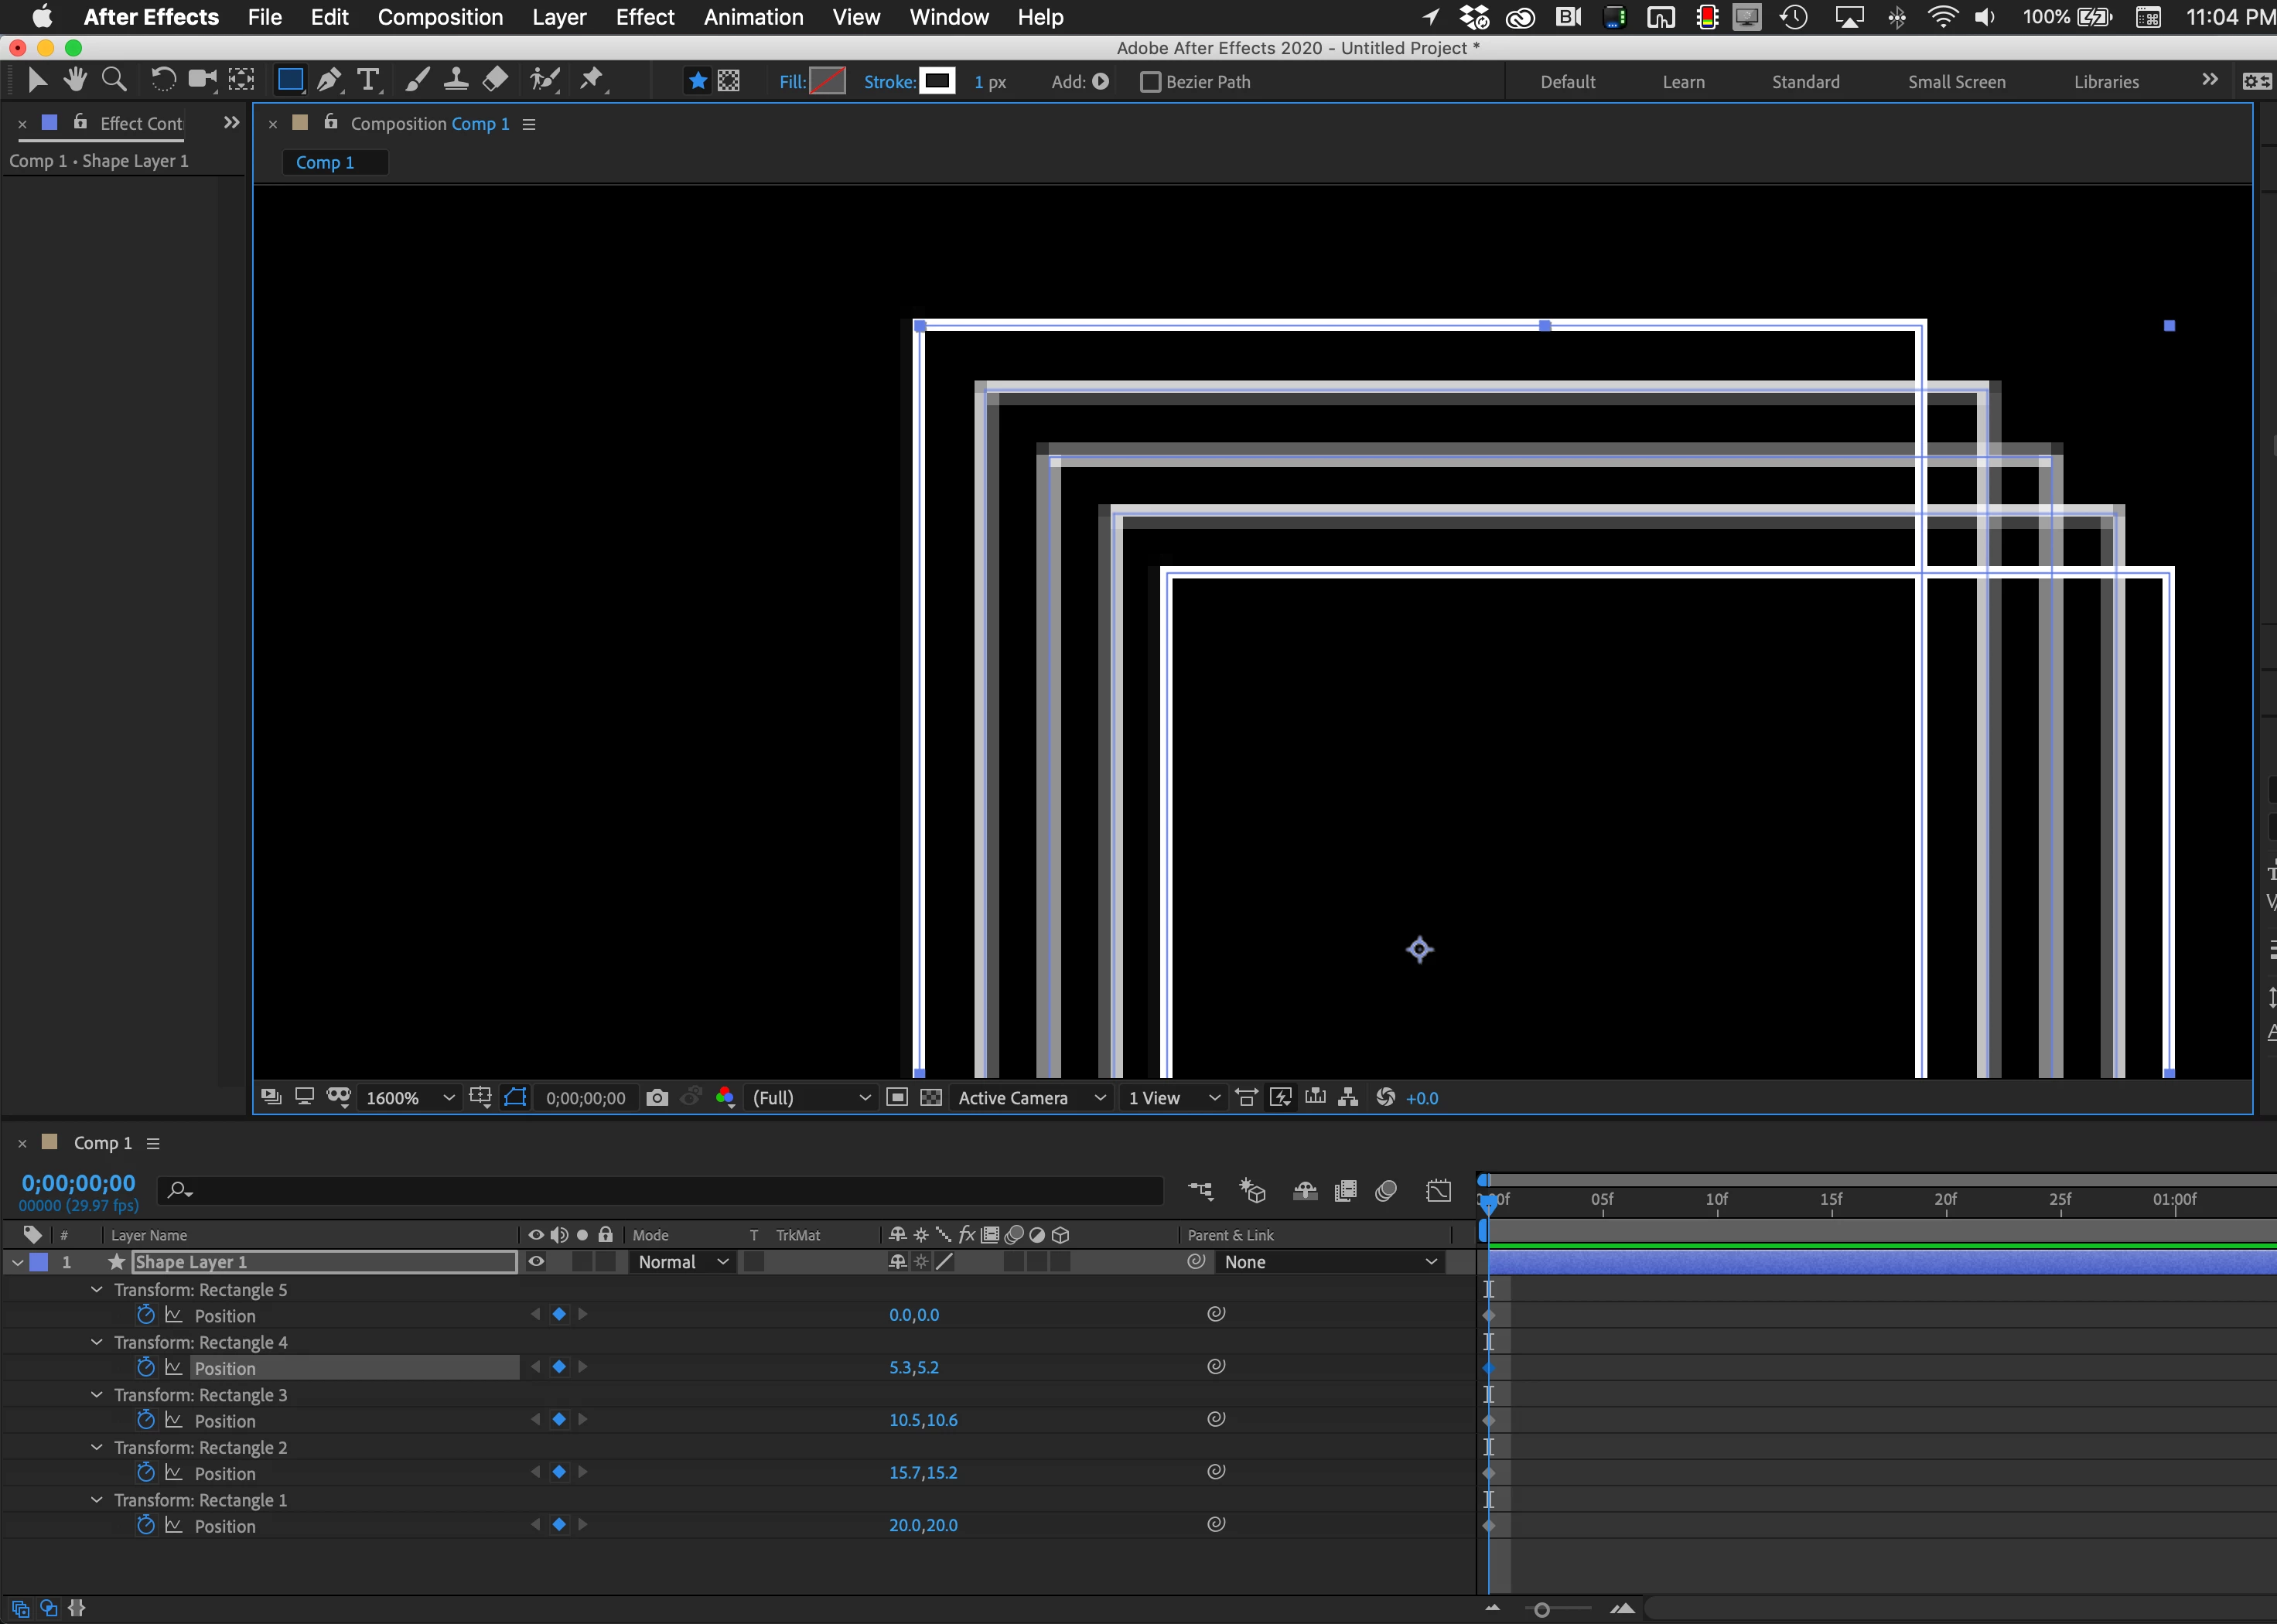Hide Shape Layer 1 with eye toggle
2277x1624 pixels.
point(536,1262)
